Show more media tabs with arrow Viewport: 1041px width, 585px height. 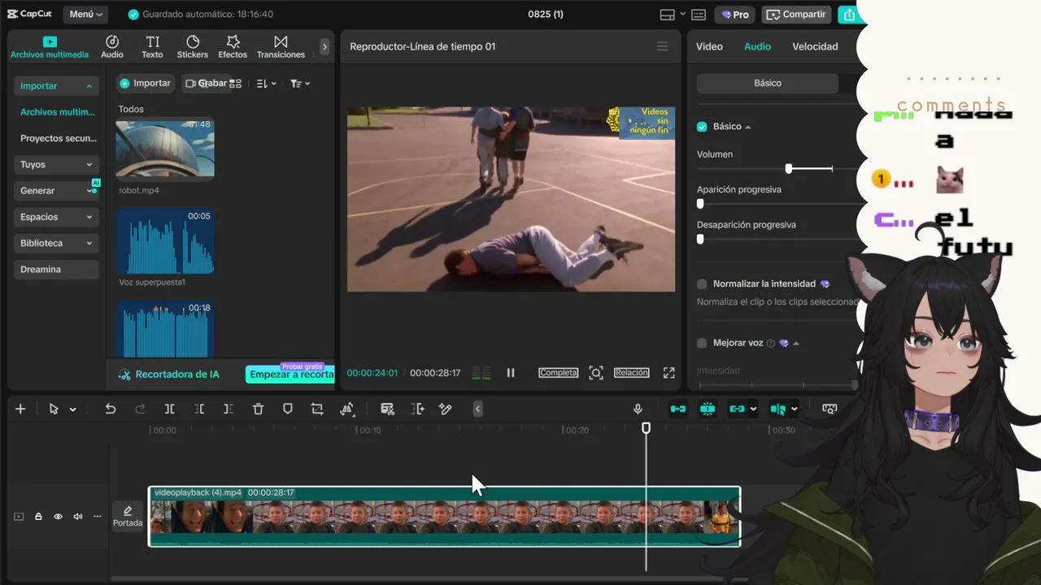[324, 47]
